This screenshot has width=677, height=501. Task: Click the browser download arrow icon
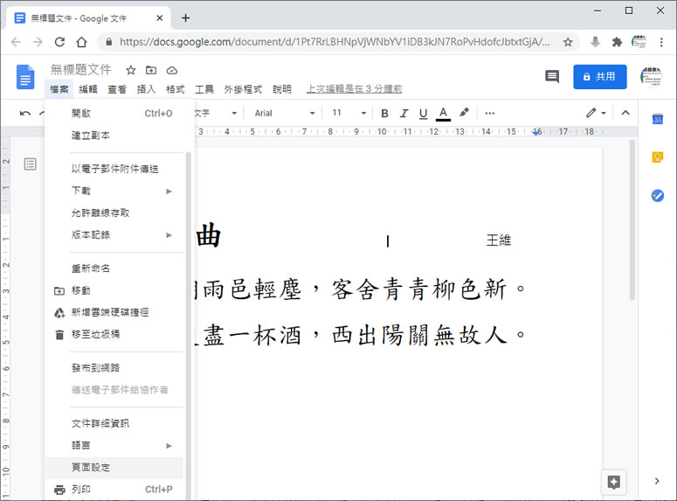(x=595, y=42)
